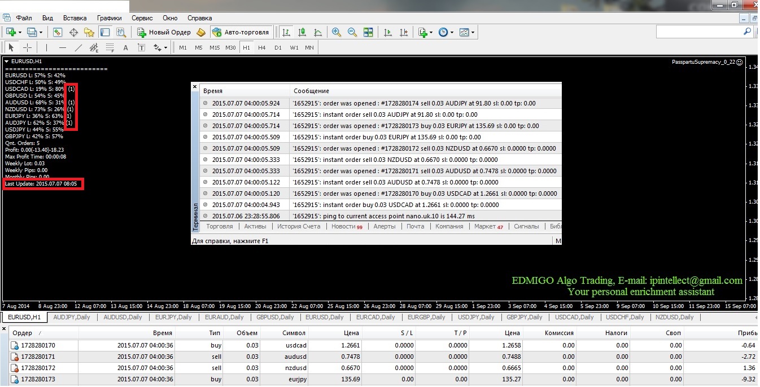Viewport: 760px width, 387px height.
Task: Open the Profiles tool
Action: (32, 32)
